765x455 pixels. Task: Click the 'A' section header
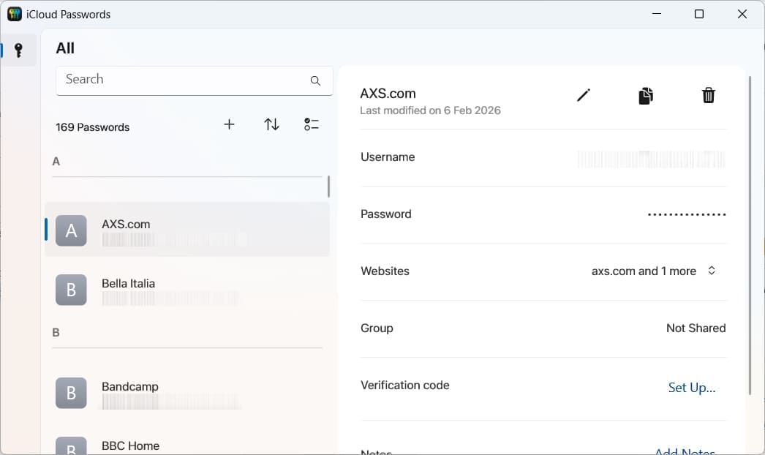tap(56, 161)
